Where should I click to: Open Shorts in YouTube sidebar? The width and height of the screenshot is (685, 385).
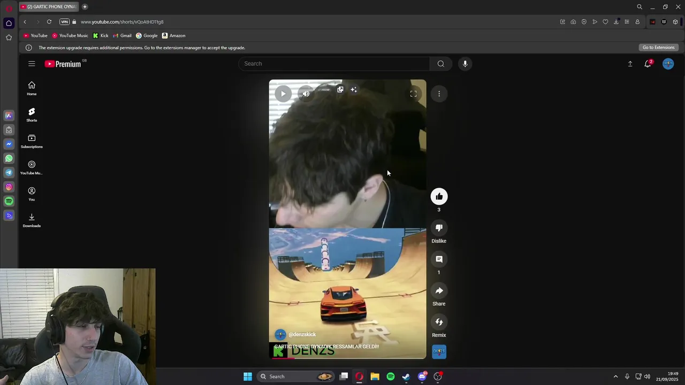click(x=32, y=114)
